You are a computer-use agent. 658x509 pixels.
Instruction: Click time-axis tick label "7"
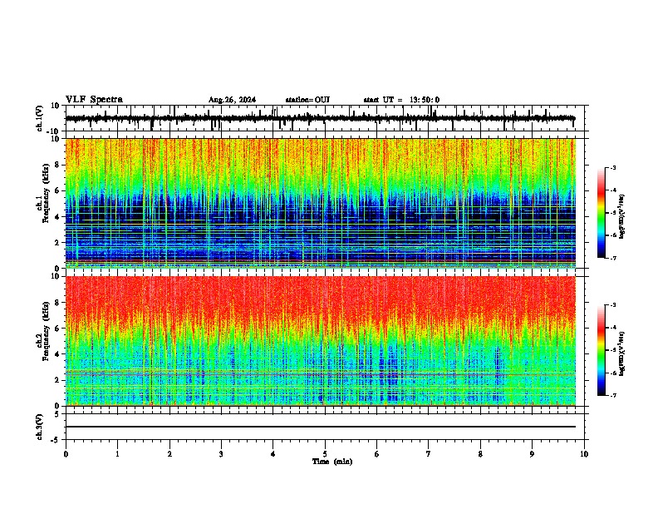[x=429, y=454]
